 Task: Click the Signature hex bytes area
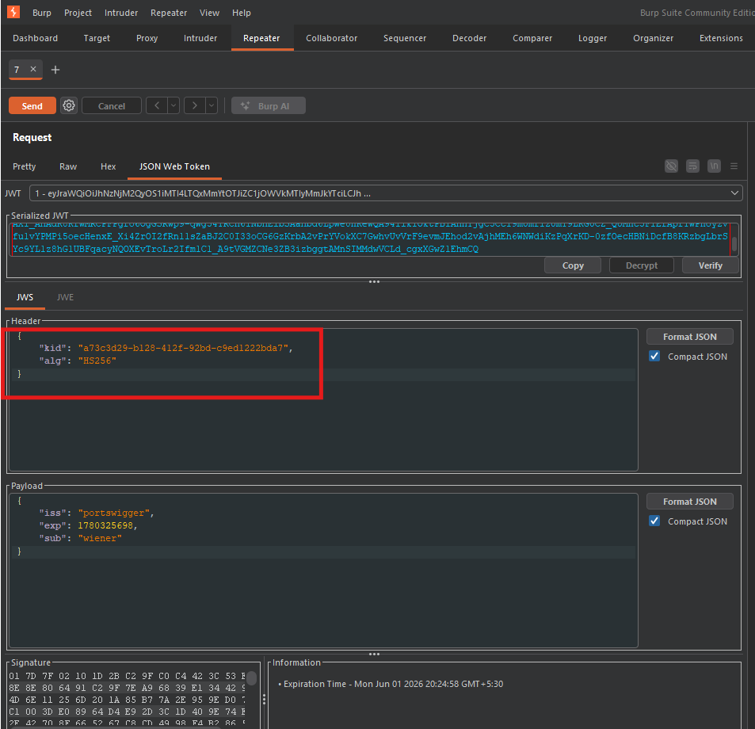pos(128,699)
